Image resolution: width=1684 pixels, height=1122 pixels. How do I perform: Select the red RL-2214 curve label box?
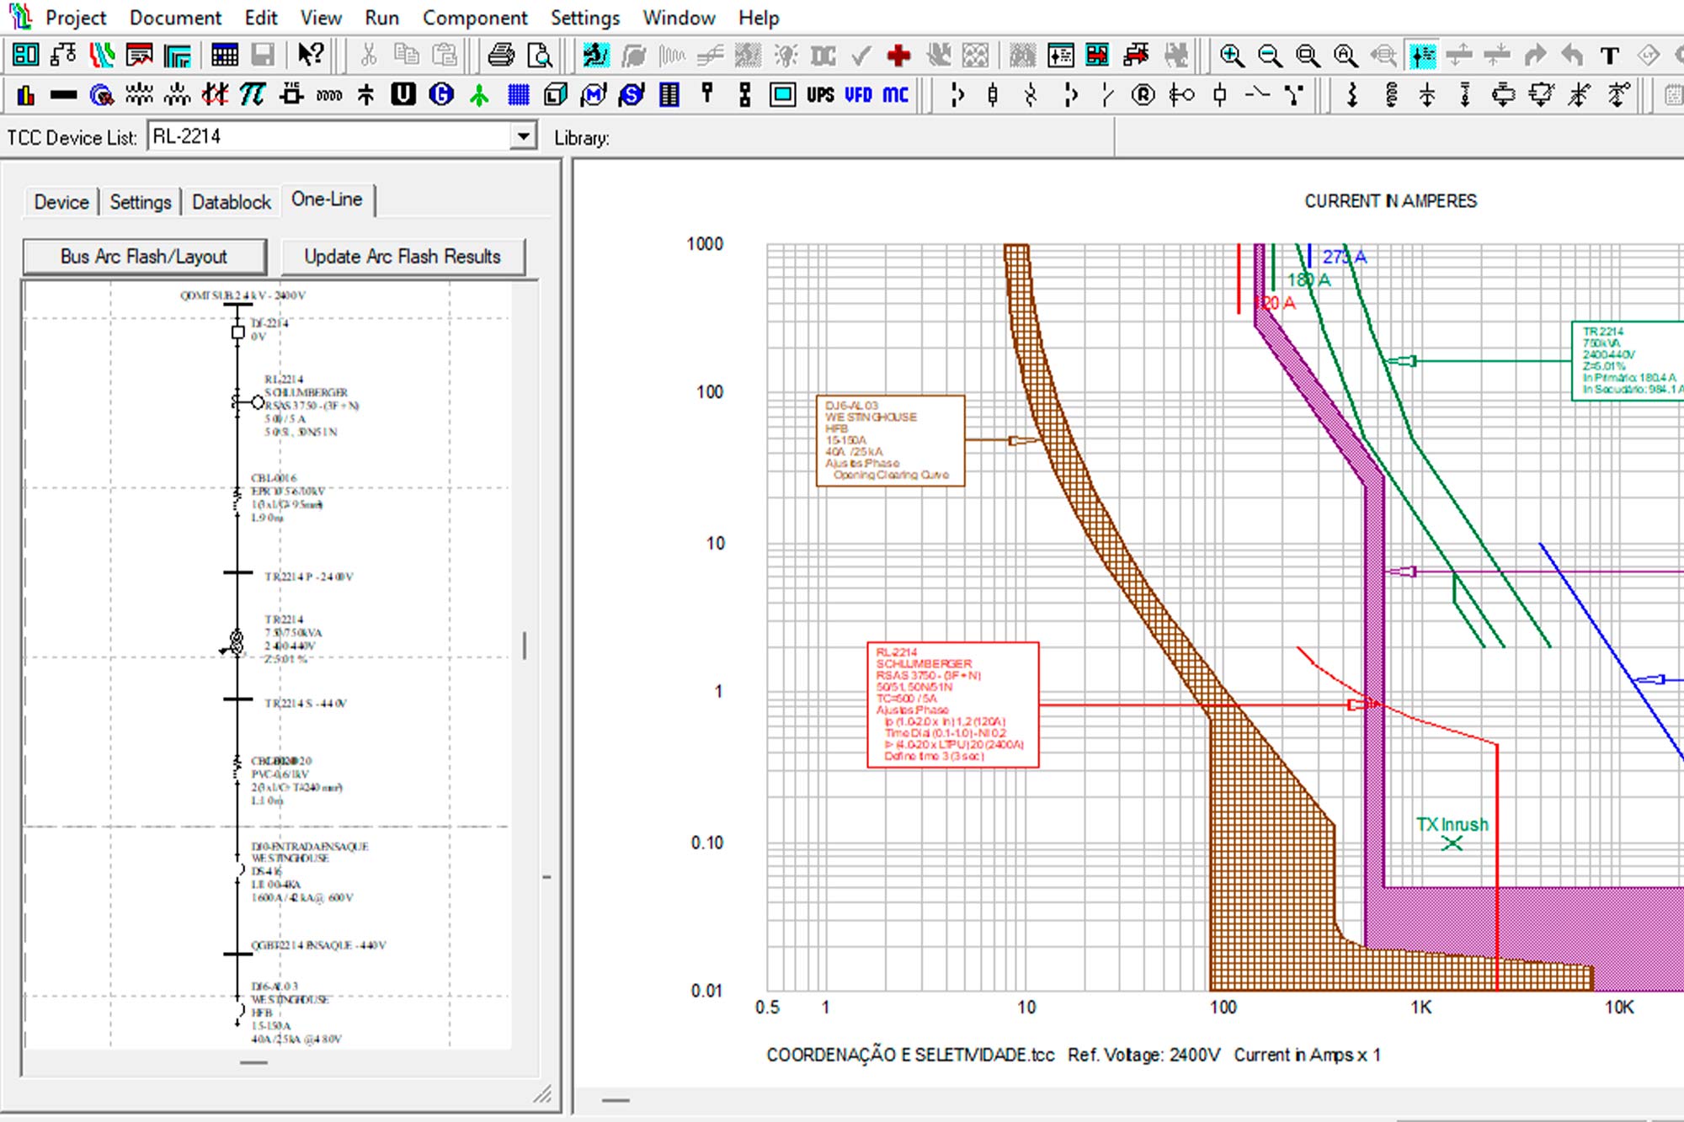click(952, 705)
